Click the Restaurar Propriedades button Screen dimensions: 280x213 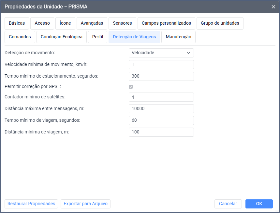[31, 204]
